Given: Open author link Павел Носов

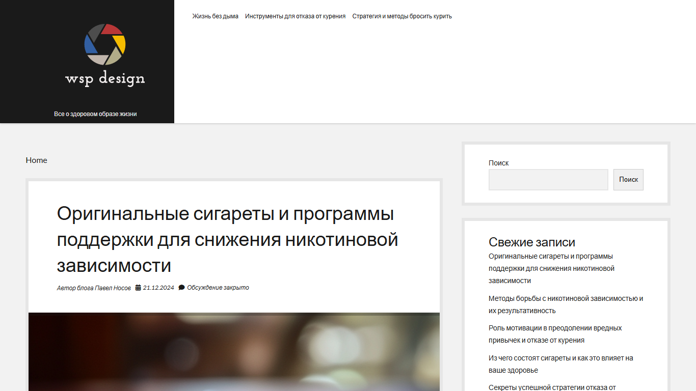Looking at the screenshot, I should pos(113,288).
